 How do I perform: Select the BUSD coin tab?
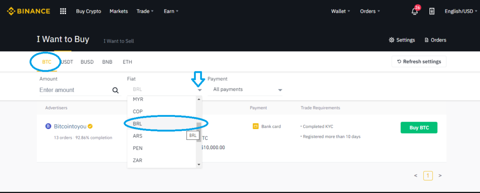pyautogui.click(x=87, y=62)
